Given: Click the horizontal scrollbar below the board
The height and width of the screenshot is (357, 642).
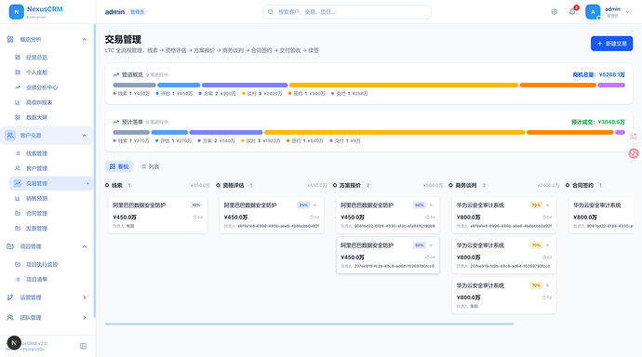Looking at the screenshot, I should point(309,324).
